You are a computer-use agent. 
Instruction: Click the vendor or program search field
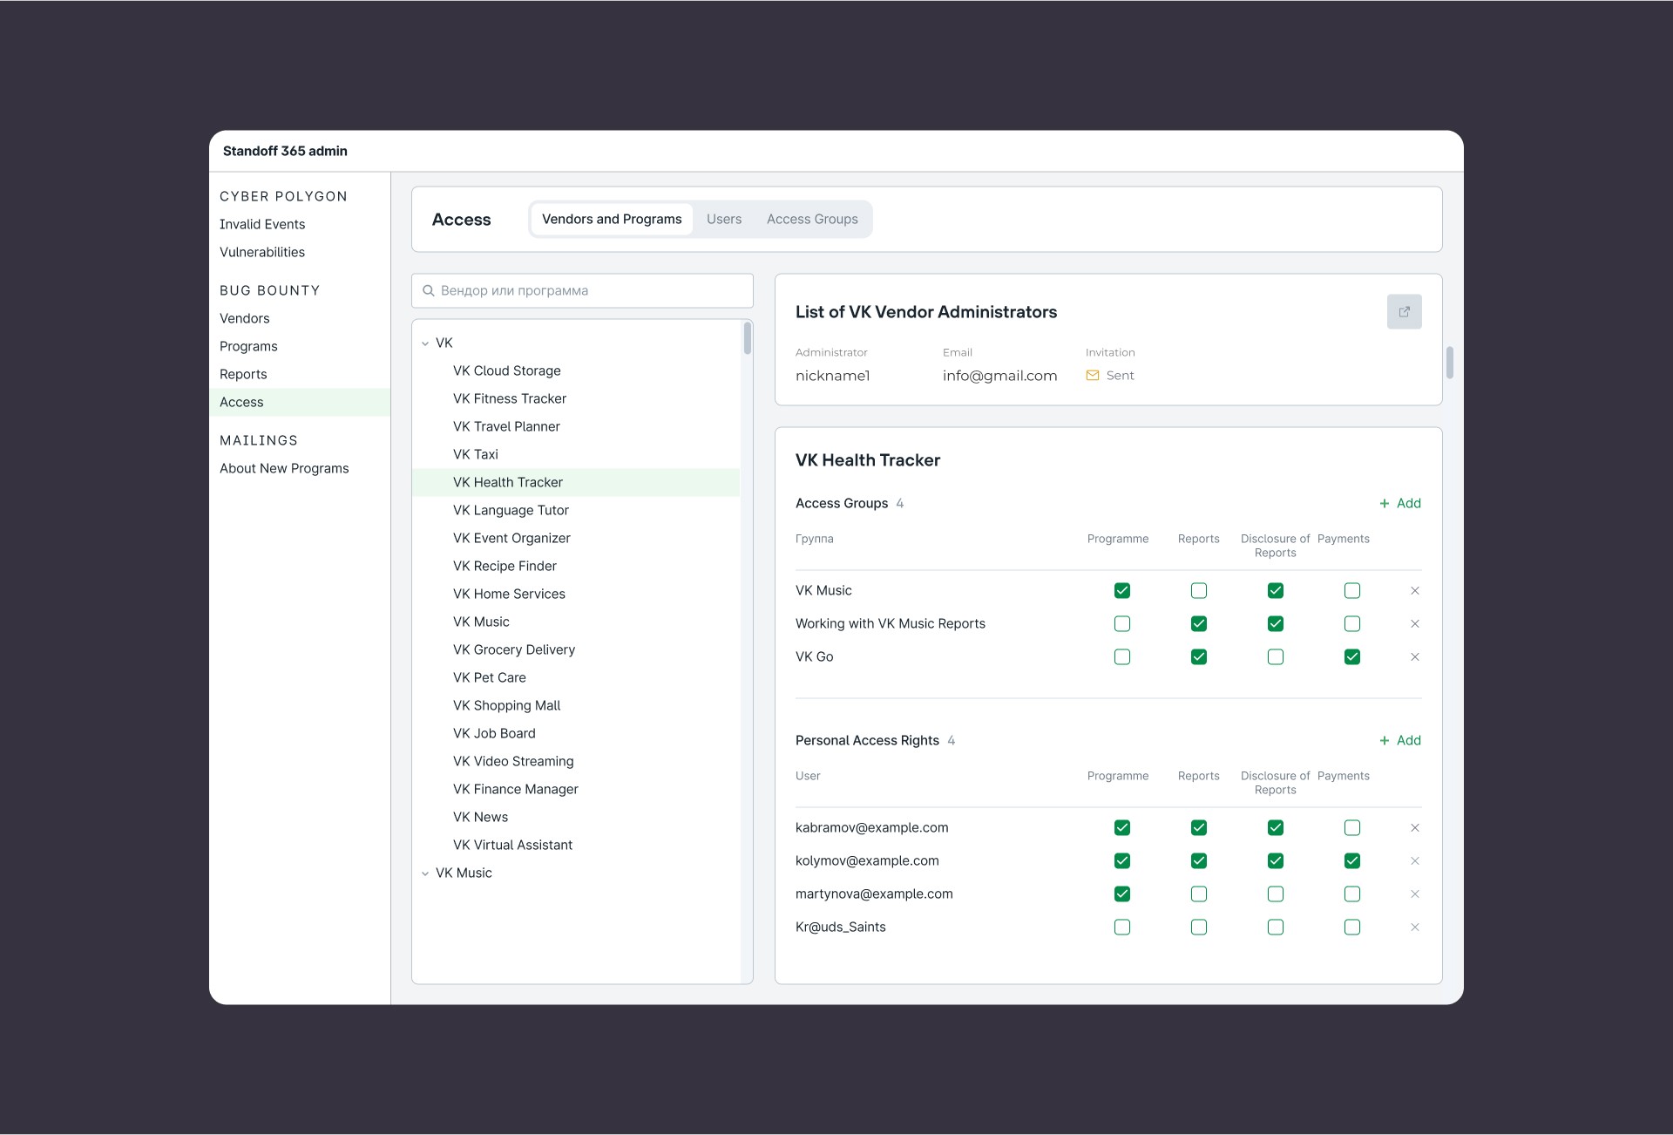582,290
